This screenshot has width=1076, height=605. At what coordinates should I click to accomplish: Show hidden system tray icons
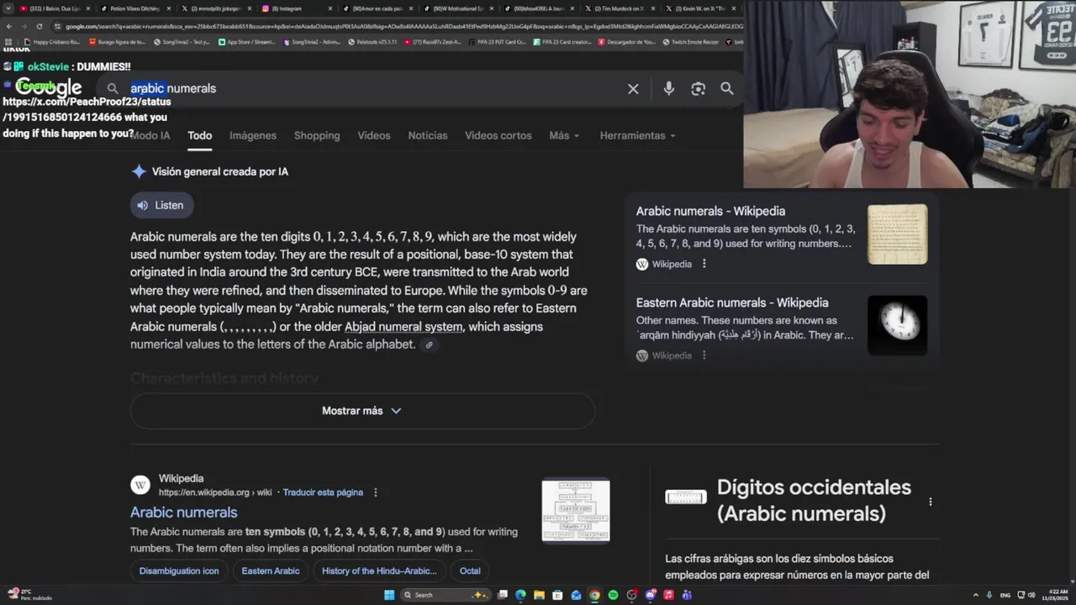(975, 595)
